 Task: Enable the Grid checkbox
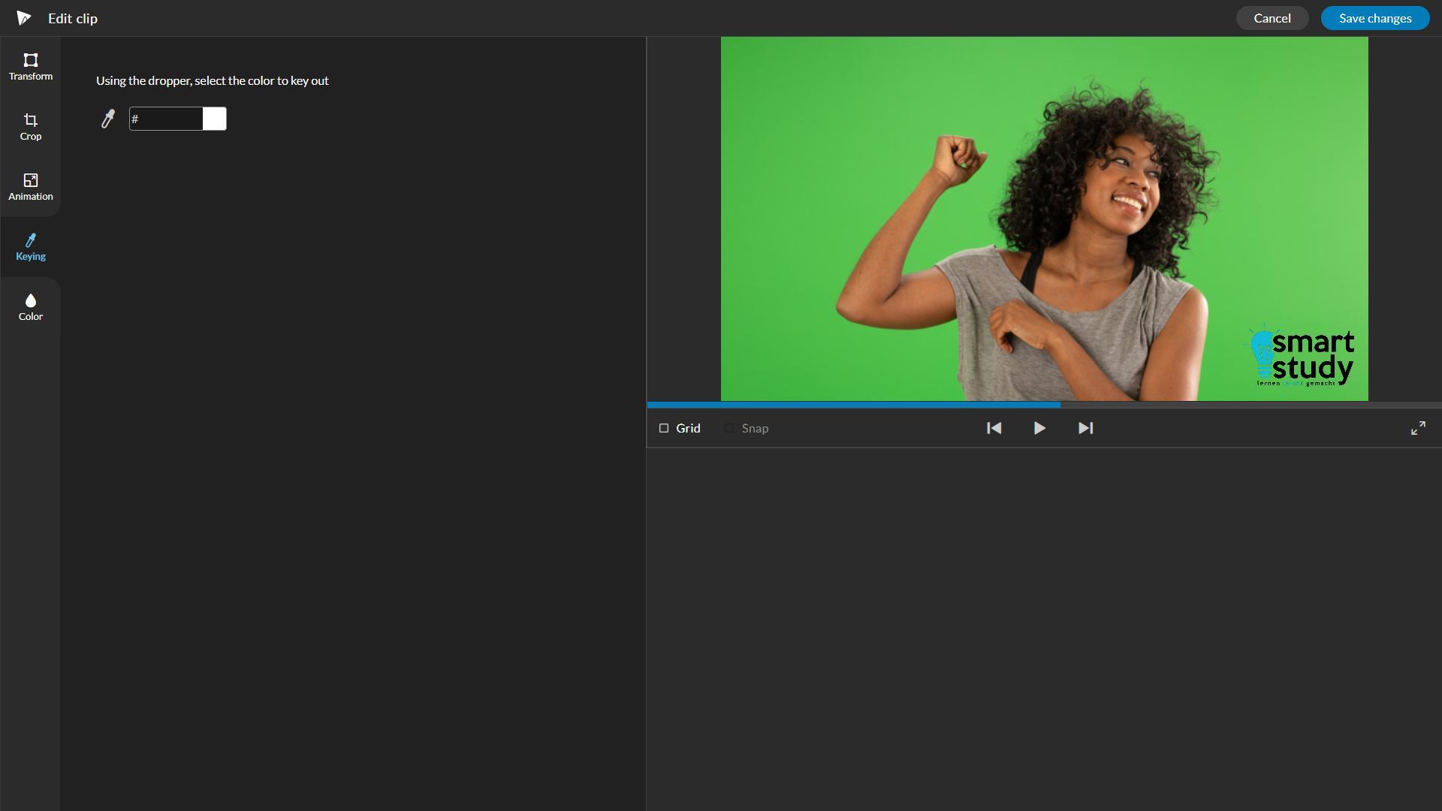664,428
